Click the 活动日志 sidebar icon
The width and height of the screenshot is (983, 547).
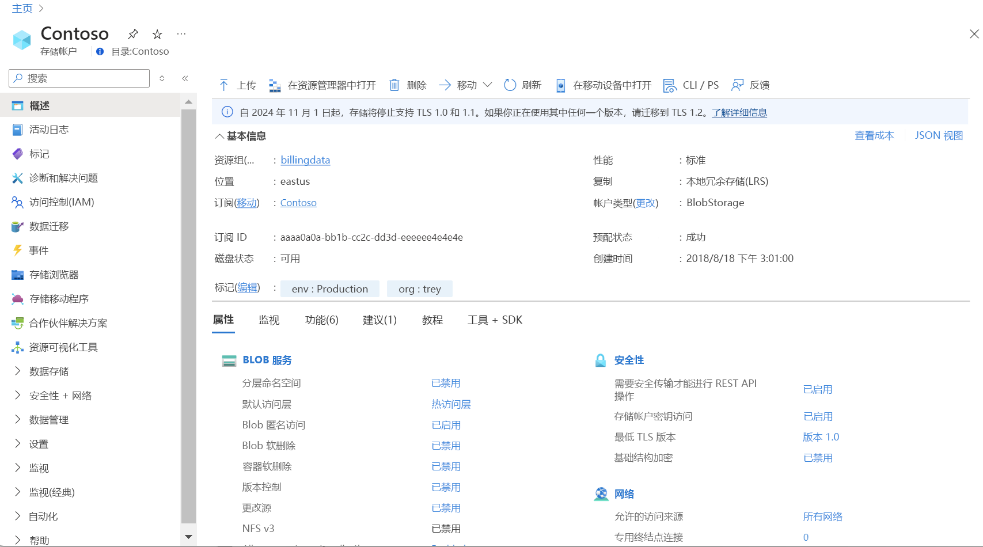pos(18,130)
